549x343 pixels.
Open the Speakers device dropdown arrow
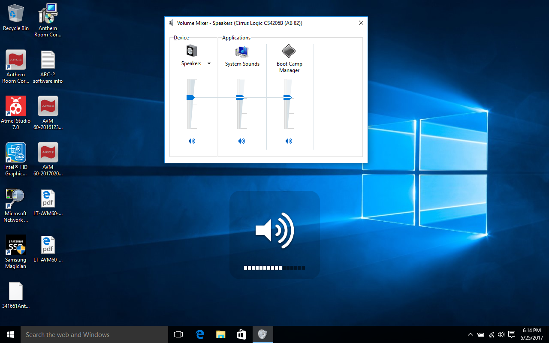pyautogui.click(x=209, y=63)
